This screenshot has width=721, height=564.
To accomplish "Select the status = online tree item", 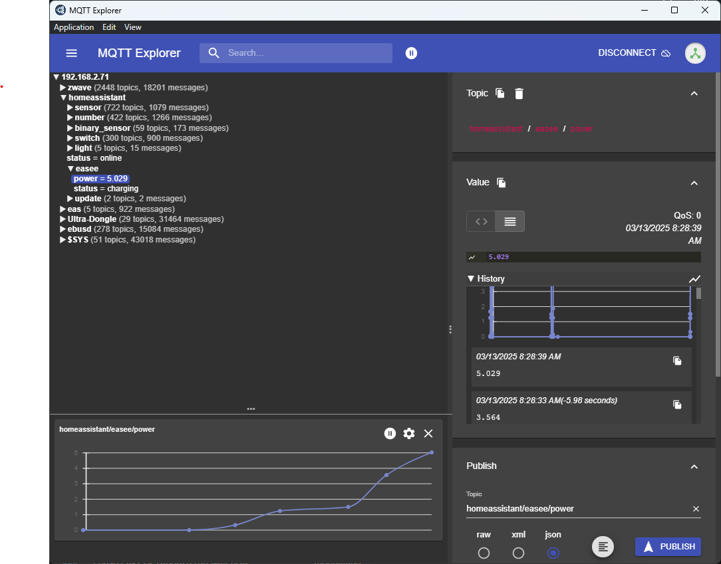I will point(94,158).
